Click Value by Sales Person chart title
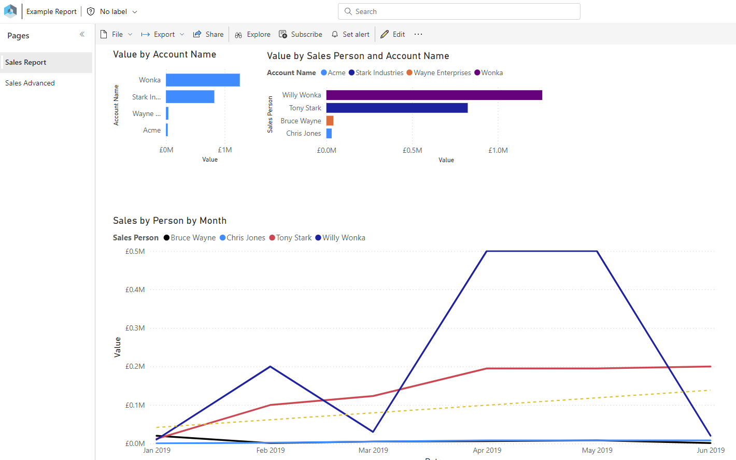This screenshot has height=460, width=736. 358,56
